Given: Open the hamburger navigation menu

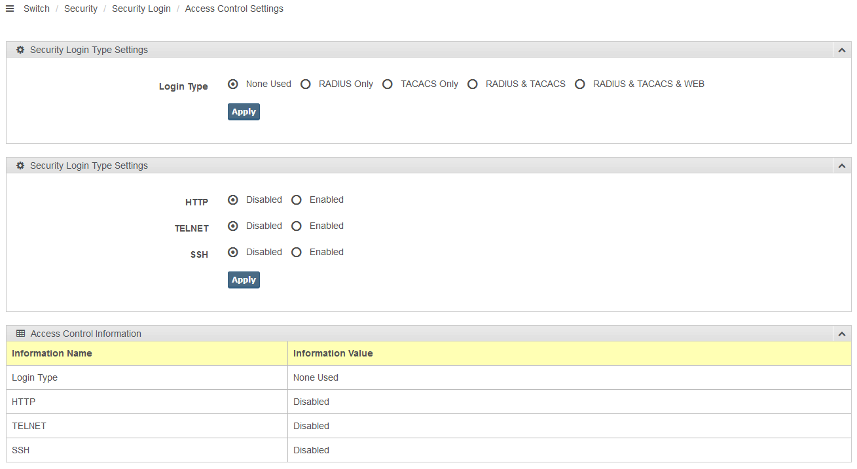Looking at the screenshot, I should (10, 9).
